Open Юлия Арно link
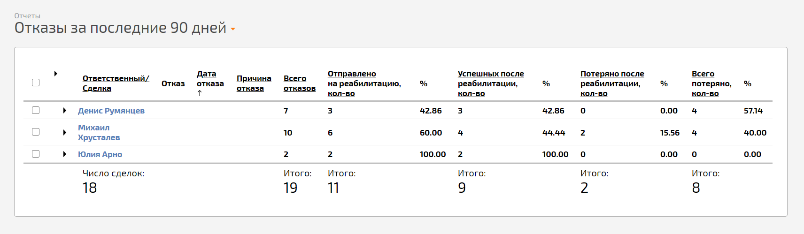This screenshot has height=234, width=804. pyautogui.click(x=100, y=154)
